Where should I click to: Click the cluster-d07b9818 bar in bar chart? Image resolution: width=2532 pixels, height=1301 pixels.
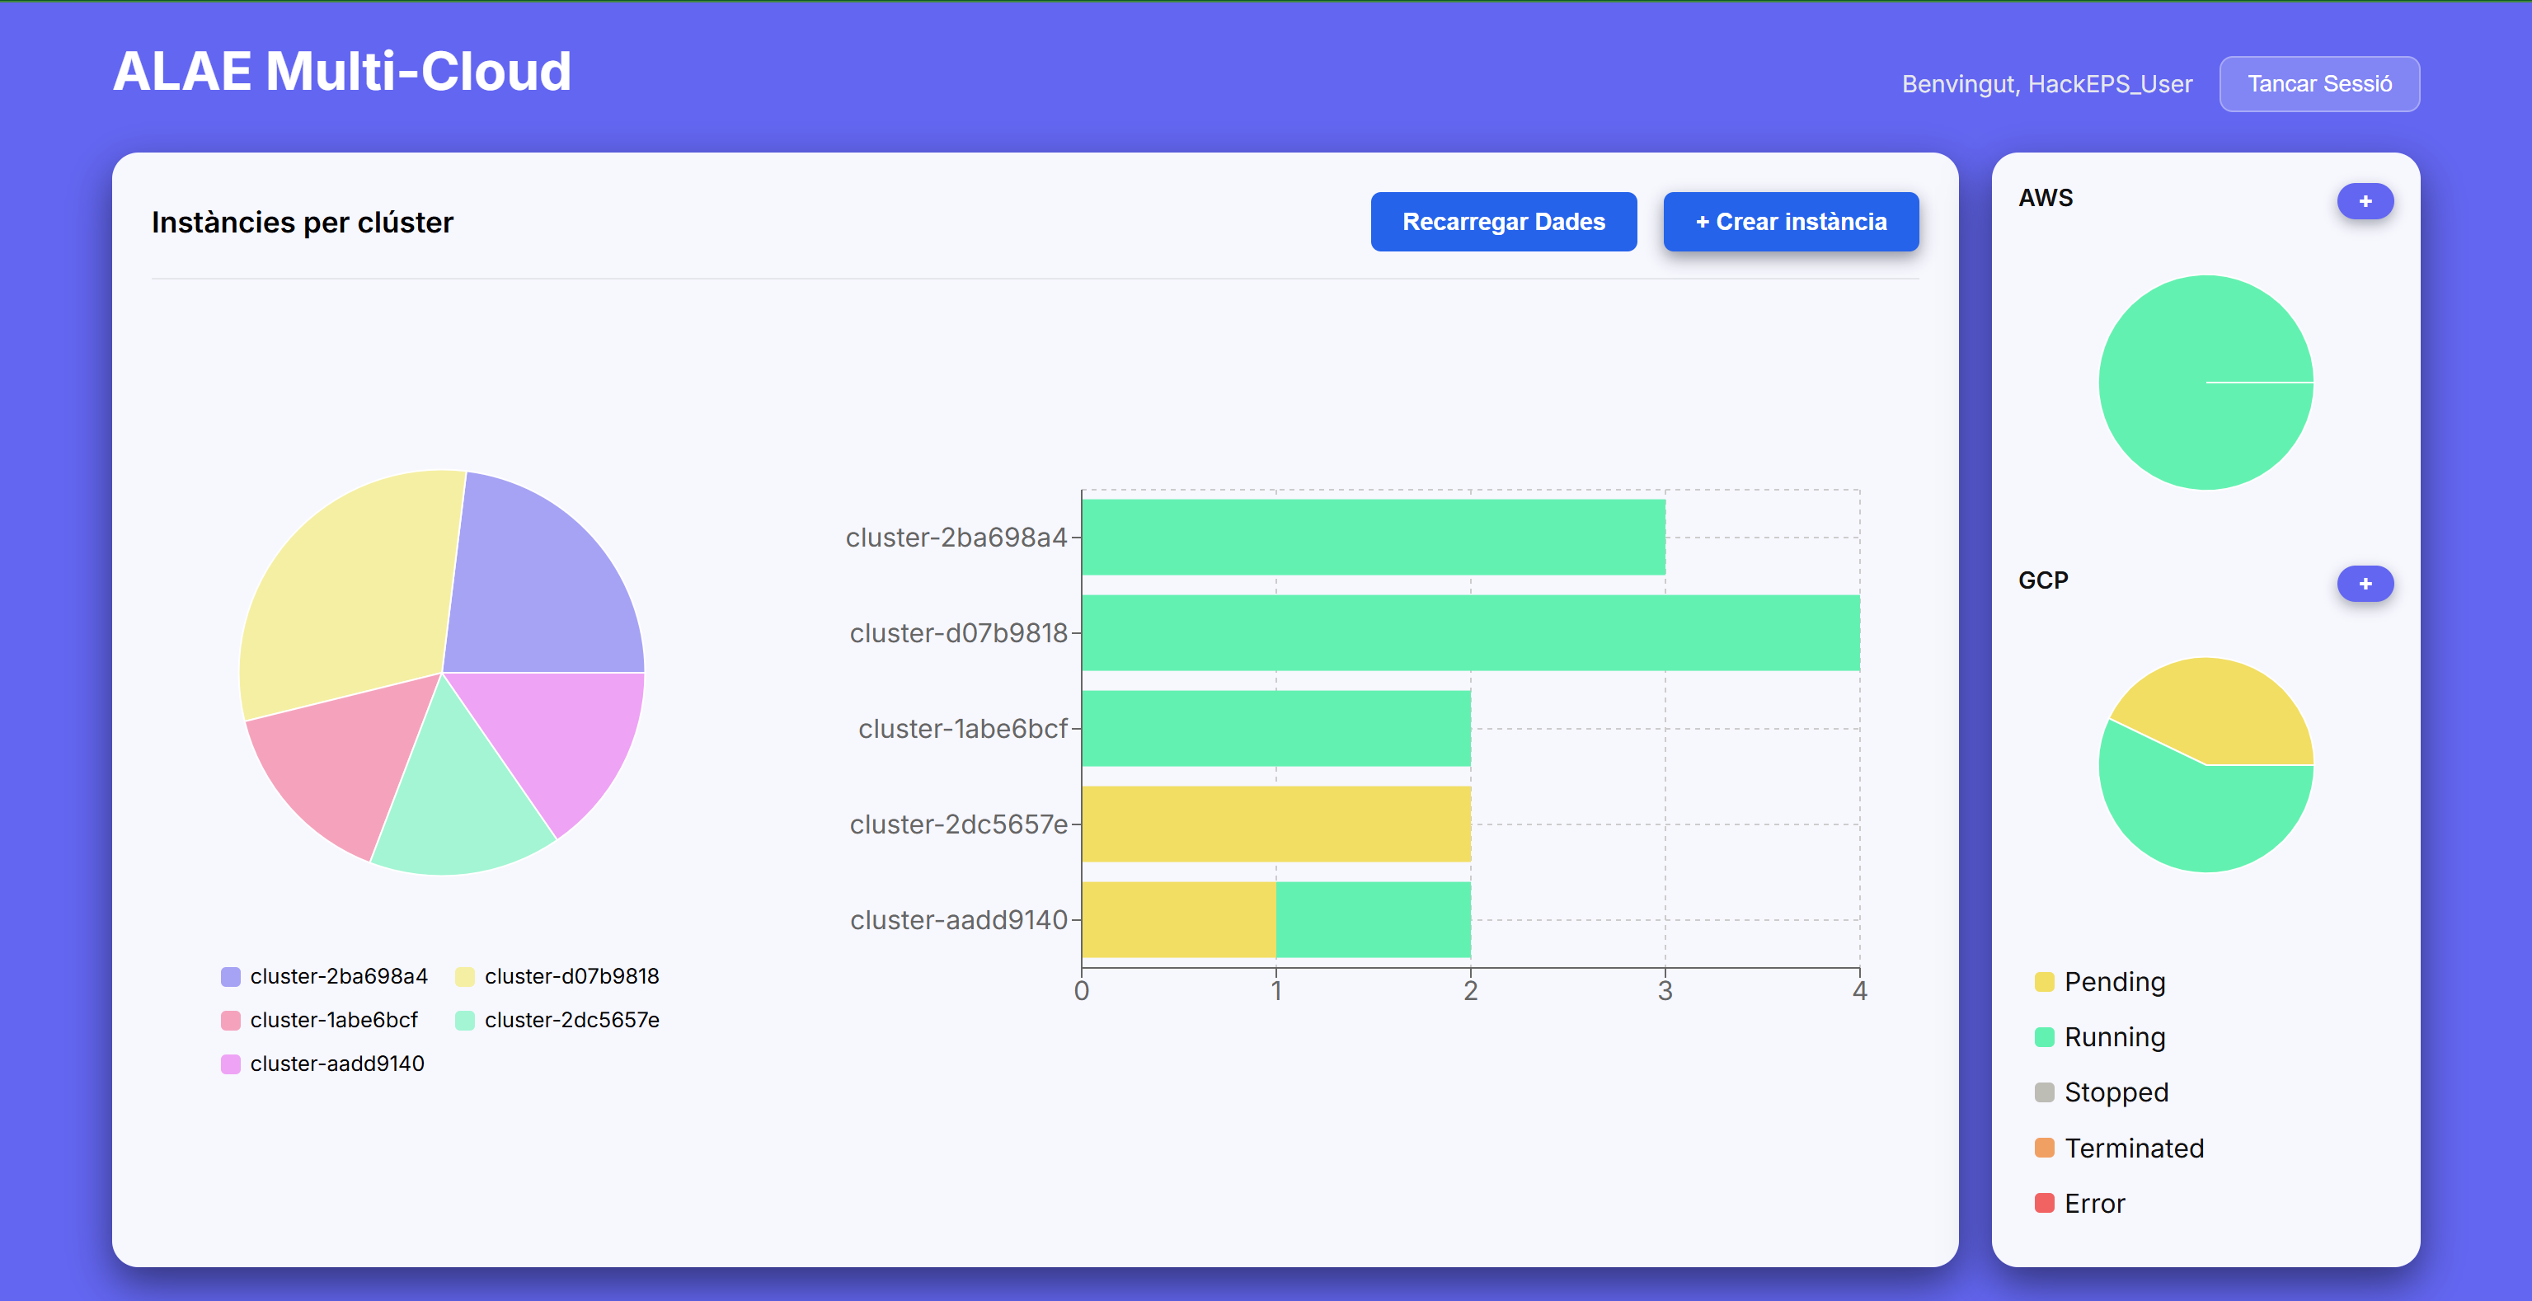[1469, 633]
